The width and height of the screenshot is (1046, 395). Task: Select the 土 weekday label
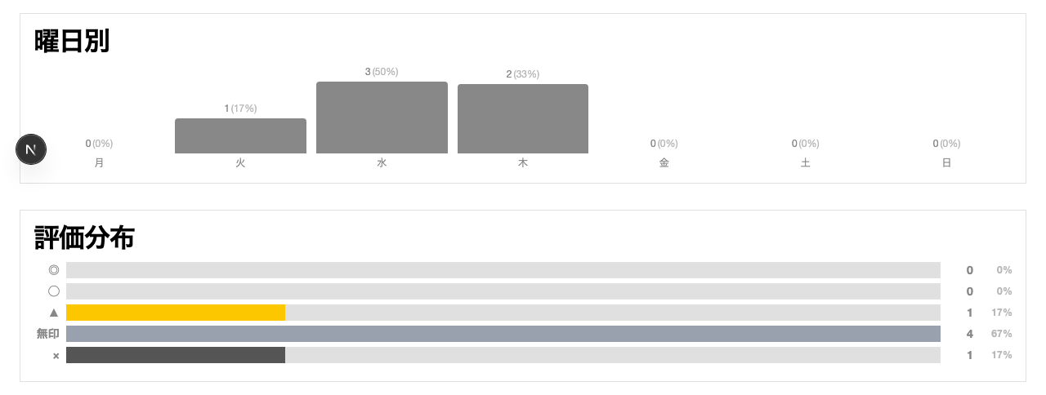(x=806, y=162)
